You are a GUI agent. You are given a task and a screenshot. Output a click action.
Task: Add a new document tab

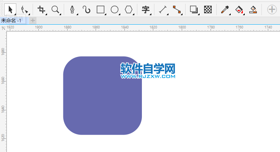[33, 20]
